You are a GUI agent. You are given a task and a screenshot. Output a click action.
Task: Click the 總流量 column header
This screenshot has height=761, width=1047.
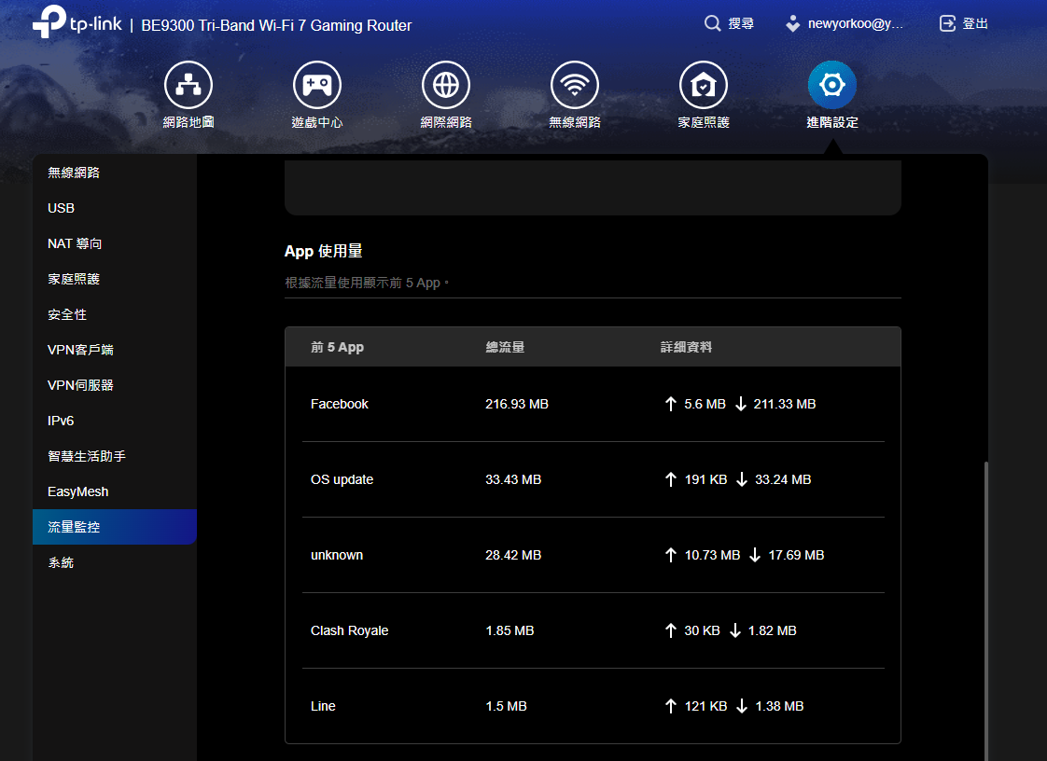point(505,347)
